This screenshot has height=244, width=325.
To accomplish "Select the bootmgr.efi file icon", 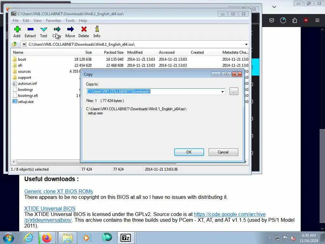I will pos(15,95).
